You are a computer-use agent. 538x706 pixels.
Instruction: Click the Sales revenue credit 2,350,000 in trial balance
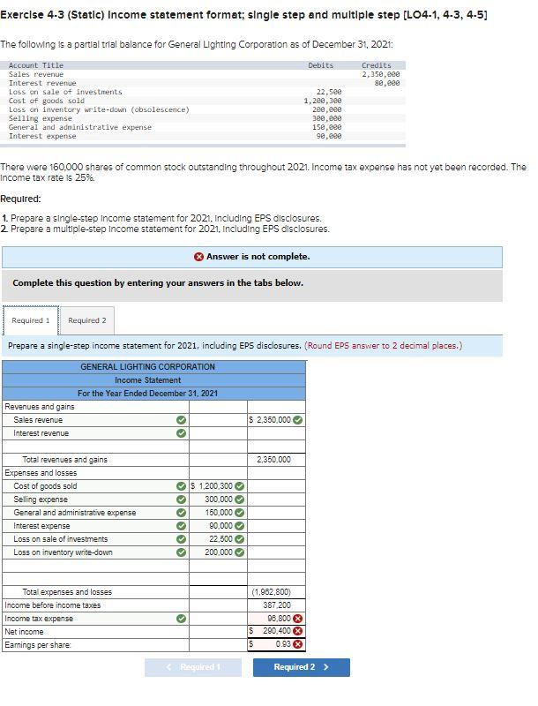[x=381, y=74]
